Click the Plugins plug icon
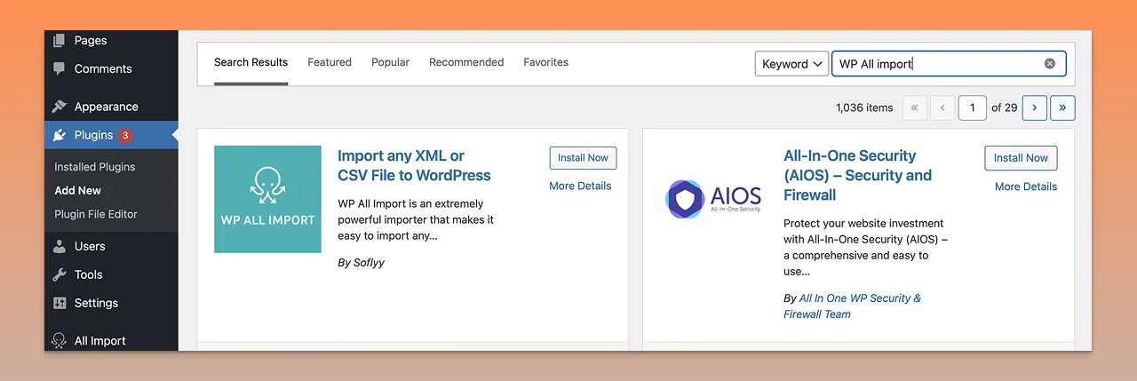The width and height of the screenshot is (1137, 381). pos(60,135)
